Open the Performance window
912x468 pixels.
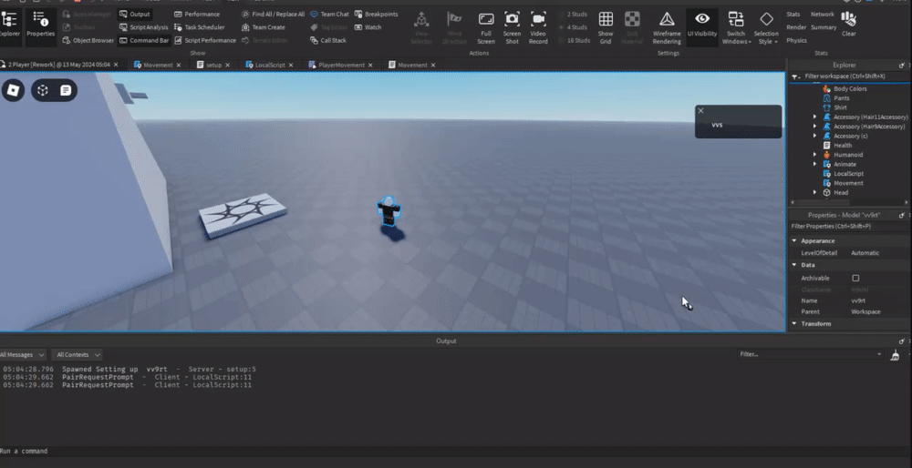pyautogui.click(x=197, y=14)
